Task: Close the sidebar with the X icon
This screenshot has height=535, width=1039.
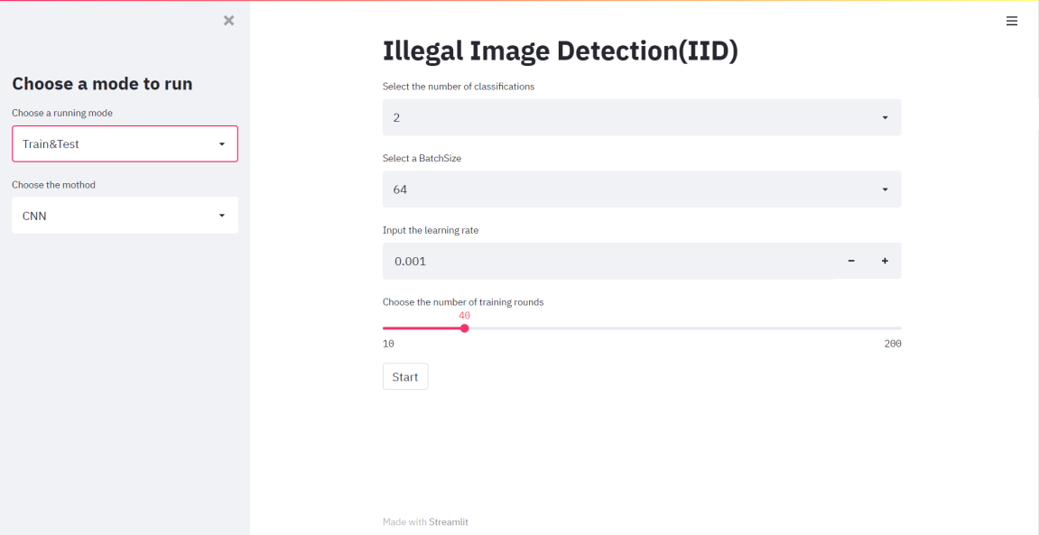Action: [228, 20]
